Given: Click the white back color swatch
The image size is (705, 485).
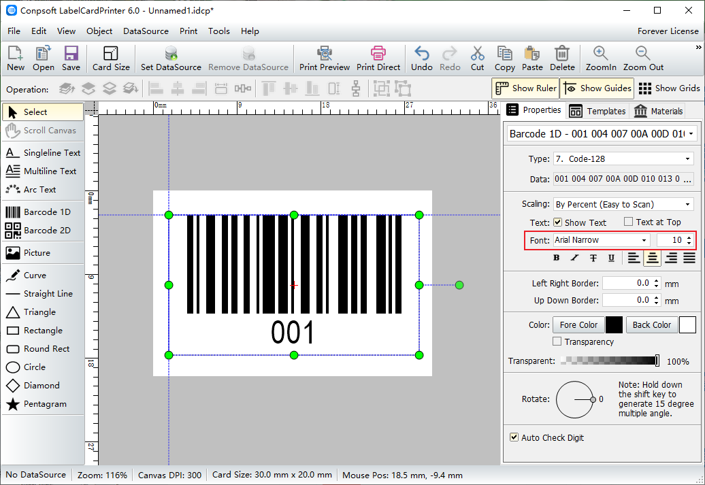Looking at the screenshot, I should [687, 324].
